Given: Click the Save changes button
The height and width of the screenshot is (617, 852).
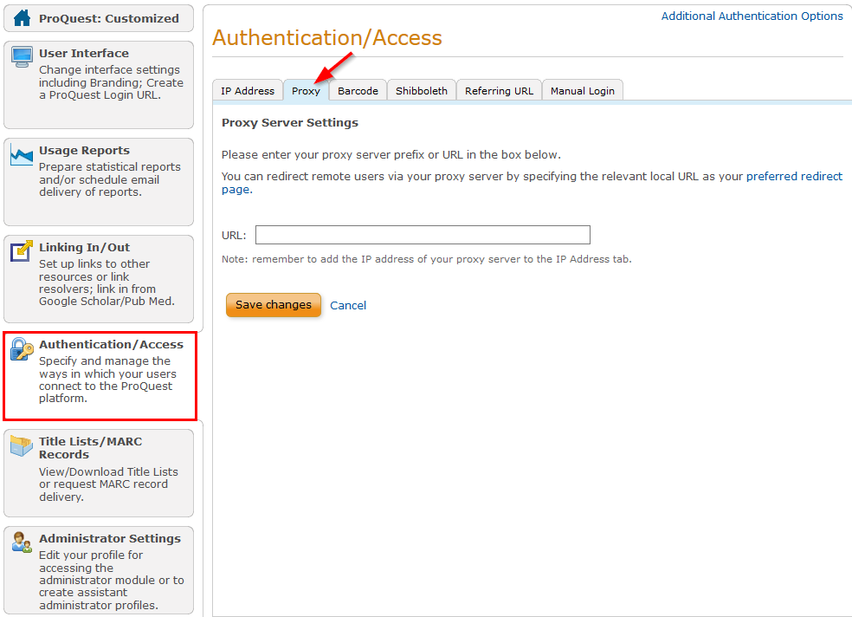Looking at the screenshot, I should click(x=274, y=304).
